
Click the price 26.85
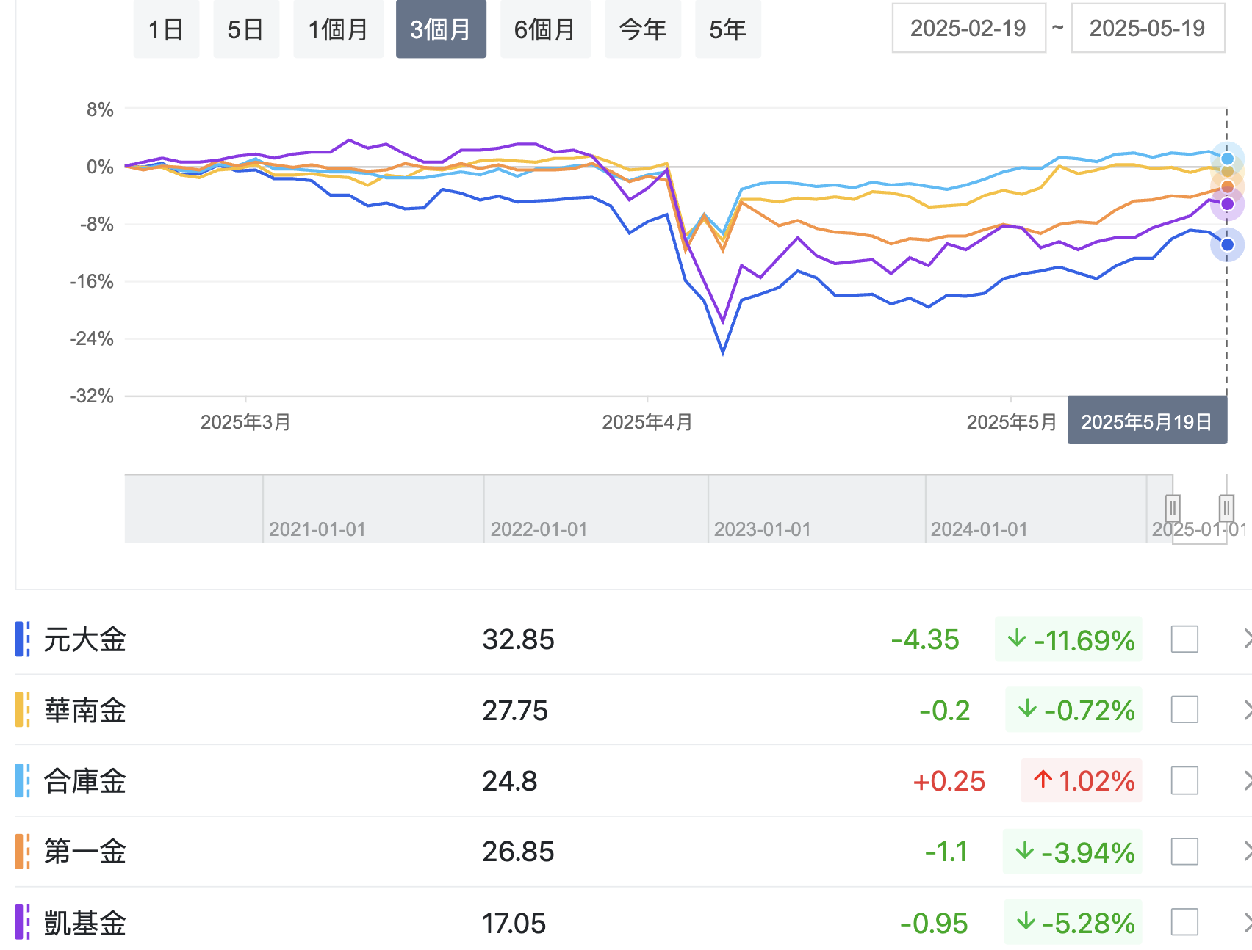tap(518, 852)
